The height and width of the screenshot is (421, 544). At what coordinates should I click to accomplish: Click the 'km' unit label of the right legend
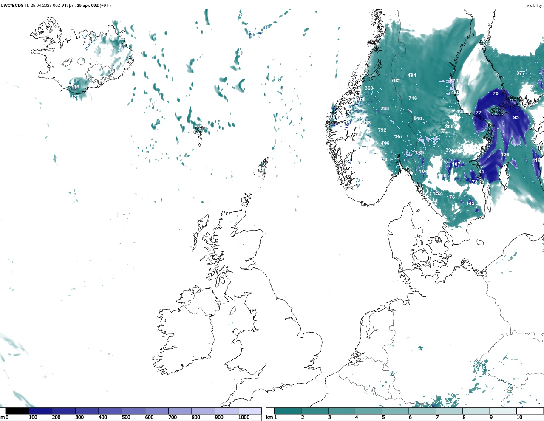pyautogui.click(x=269, y=418)
